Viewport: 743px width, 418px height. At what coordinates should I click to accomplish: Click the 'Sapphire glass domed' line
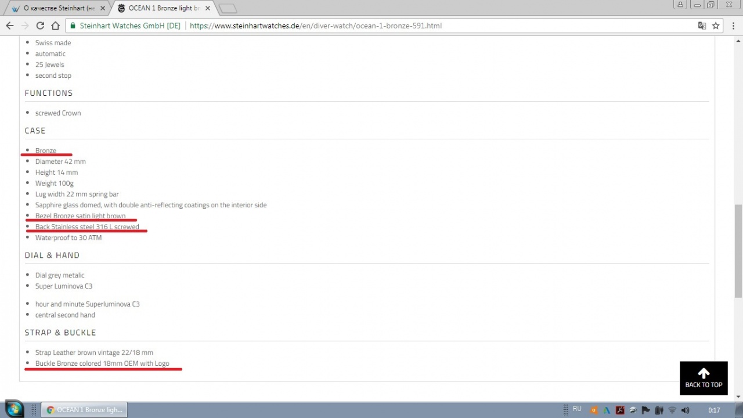pos(151,205)
